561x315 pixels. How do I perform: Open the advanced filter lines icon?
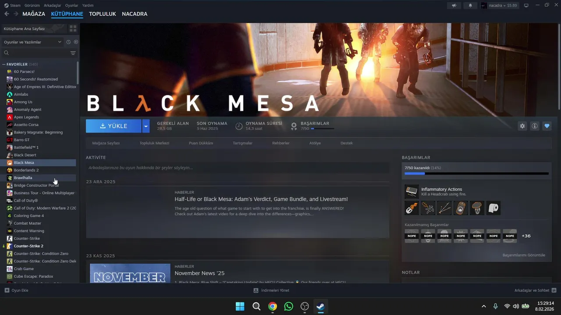73,53
